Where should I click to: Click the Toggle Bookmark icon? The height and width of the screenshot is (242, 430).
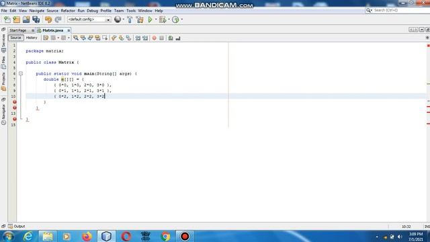[128, 38]
